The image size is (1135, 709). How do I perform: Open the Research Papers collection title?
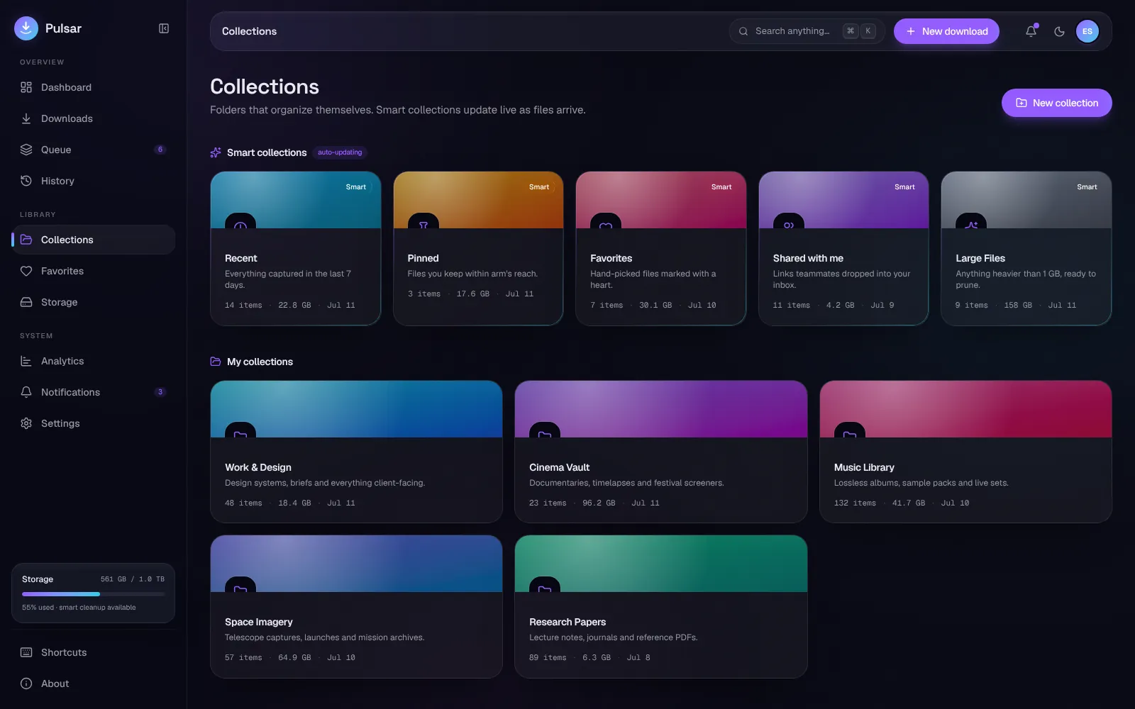tap(567, 622)
